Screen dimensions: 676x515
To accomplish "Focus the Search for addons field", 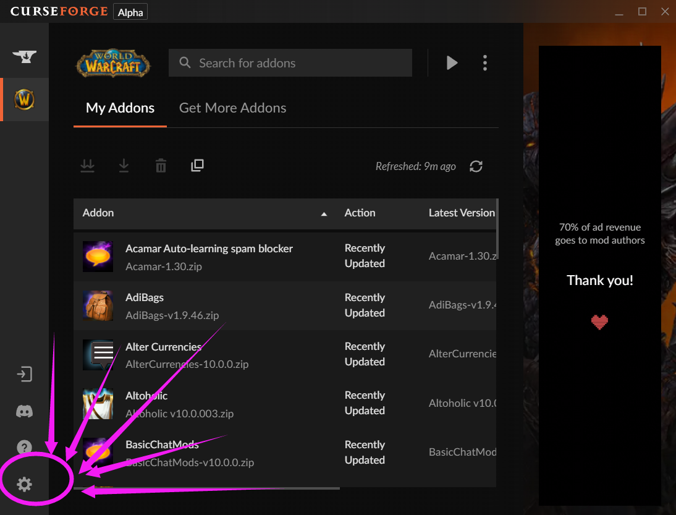I will tap(290, 63).
